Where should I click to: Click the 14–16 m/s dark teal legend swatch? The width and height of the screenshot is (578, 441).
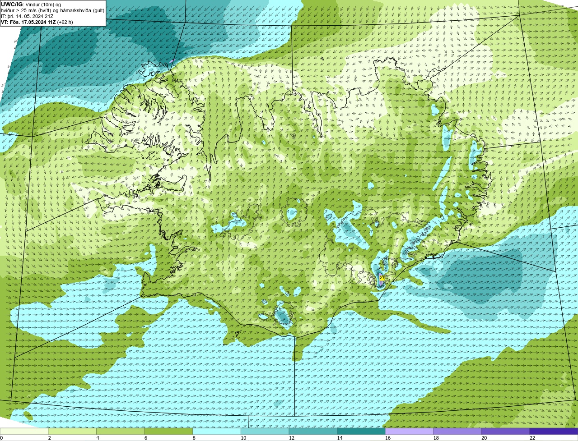click(361, 431)
